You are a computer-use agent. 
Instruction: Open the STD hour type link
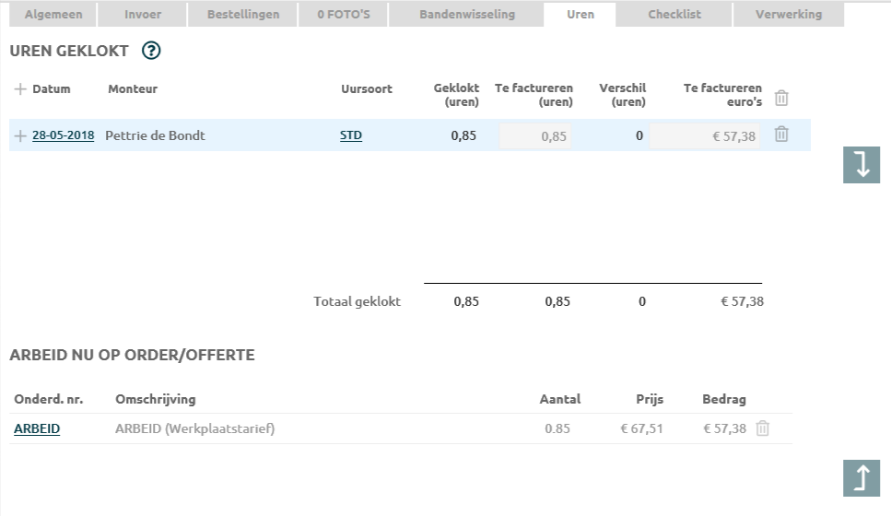[x=350, y=135]
